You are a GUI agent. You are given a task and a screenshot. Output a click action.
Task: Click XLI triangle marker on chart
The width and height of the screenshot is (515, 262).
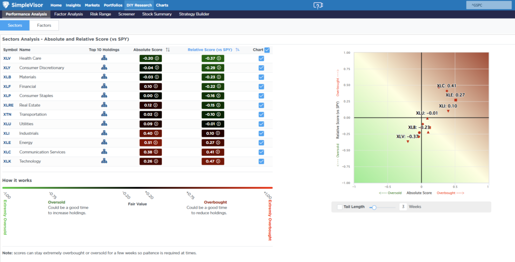[x=448, y=111]
